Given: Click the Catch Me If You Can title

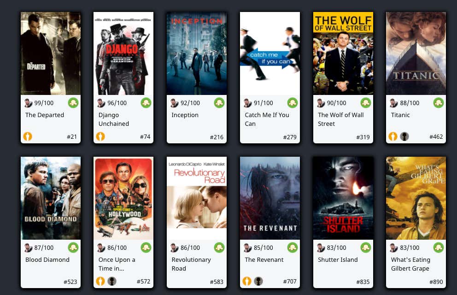Looking at the screenshot, I should click(267, 119).
